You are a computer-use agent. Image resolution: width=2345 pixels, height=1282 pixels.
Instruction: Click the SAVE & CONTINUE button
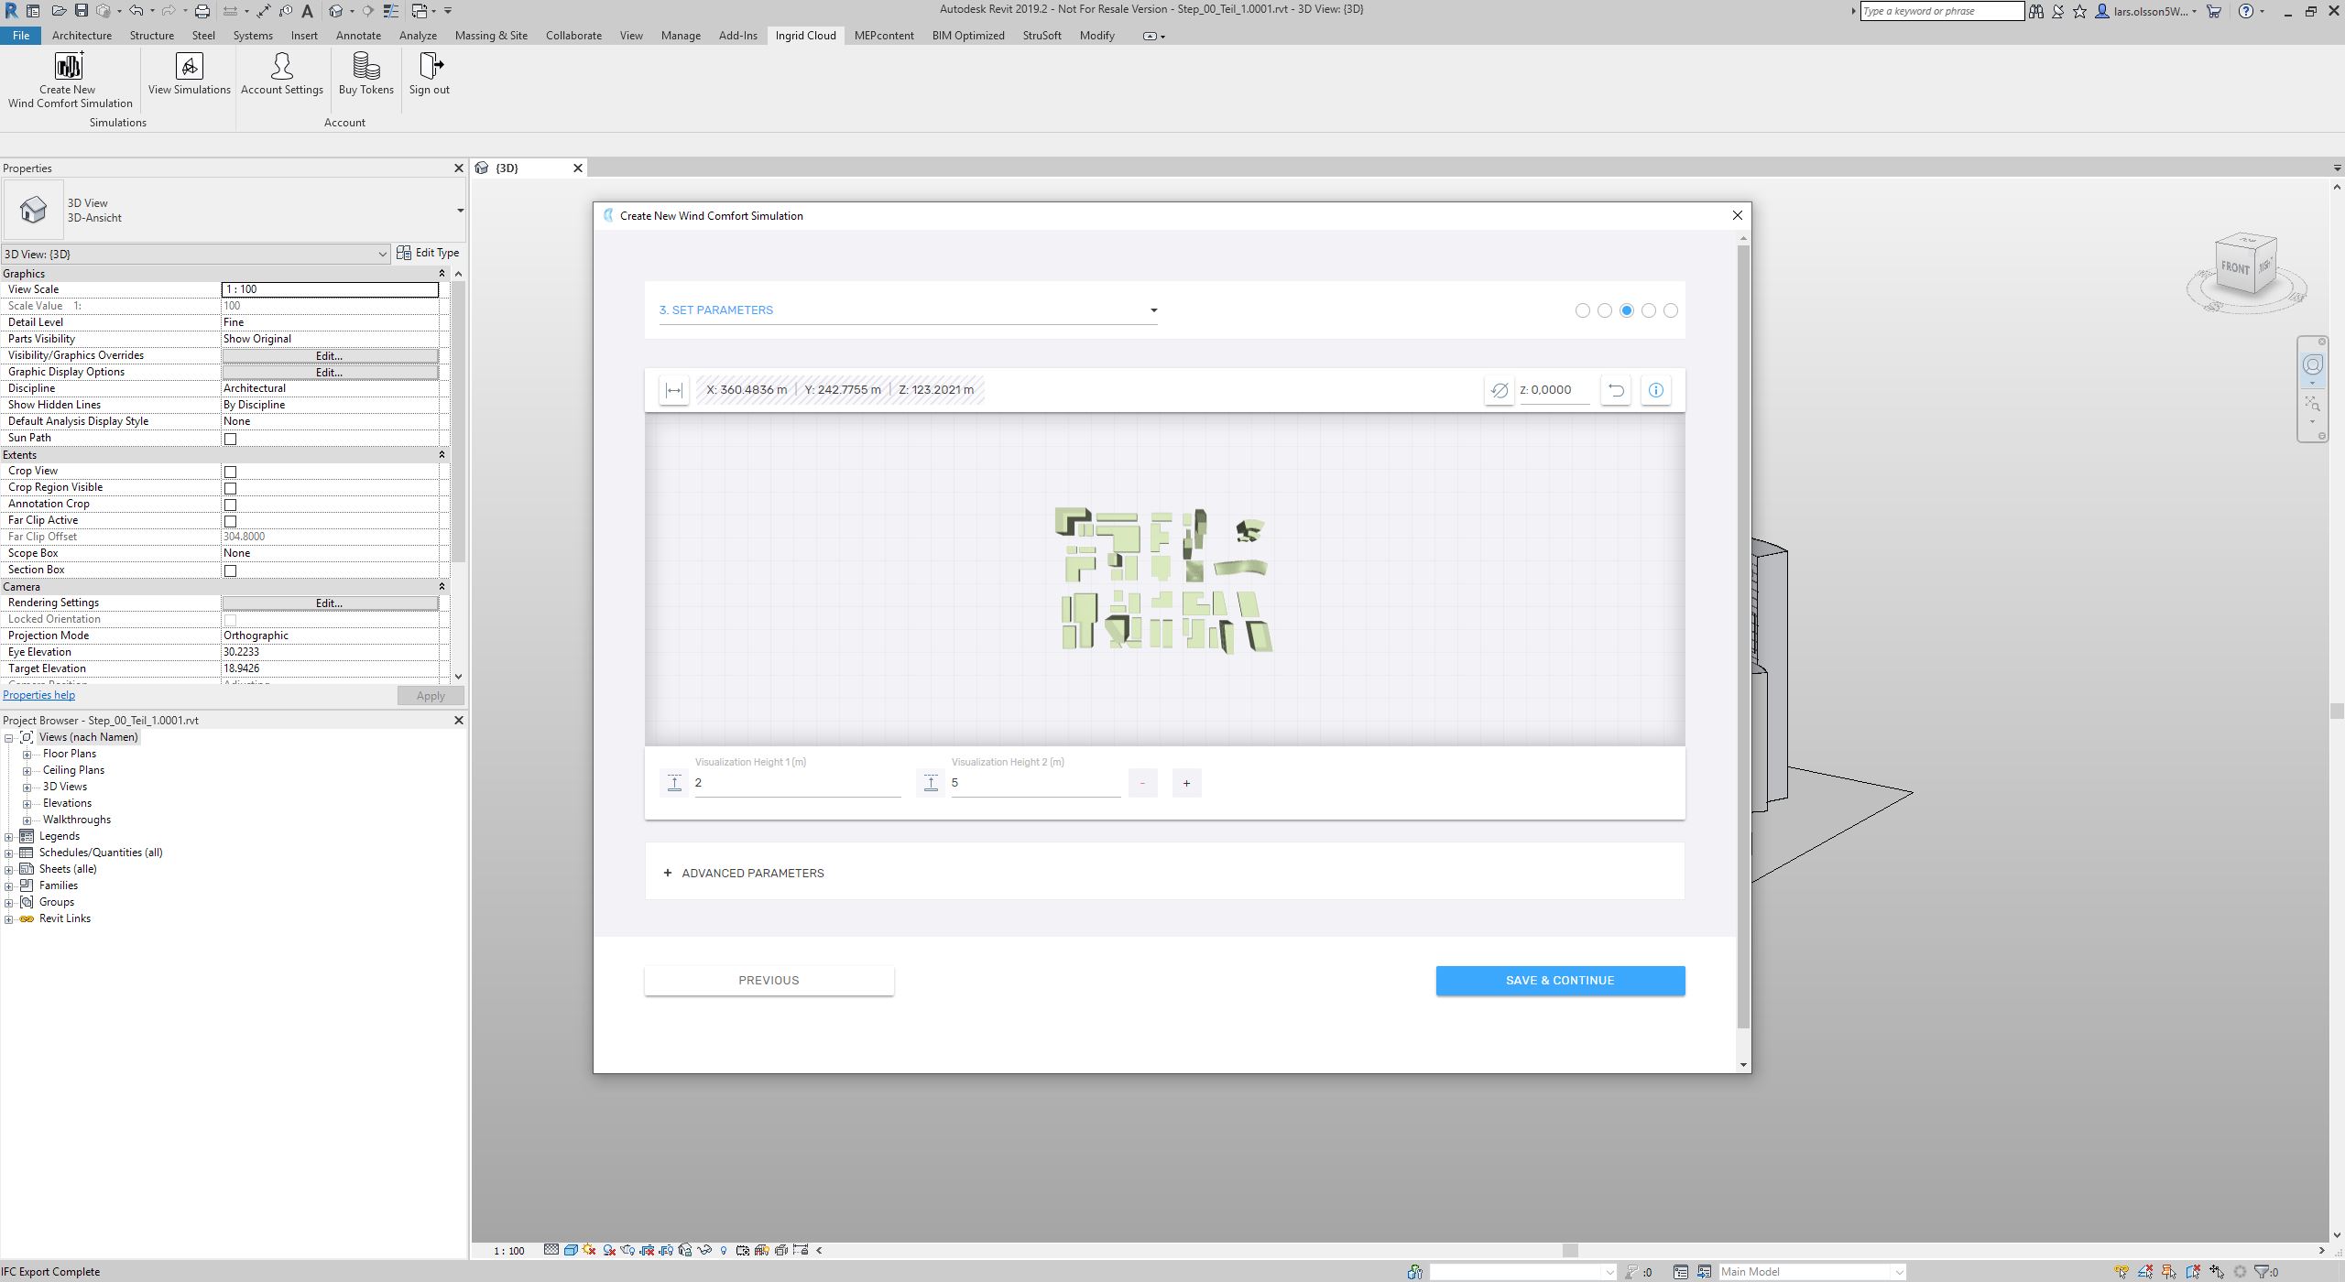pyautogui.click(x=1559, y=980)
